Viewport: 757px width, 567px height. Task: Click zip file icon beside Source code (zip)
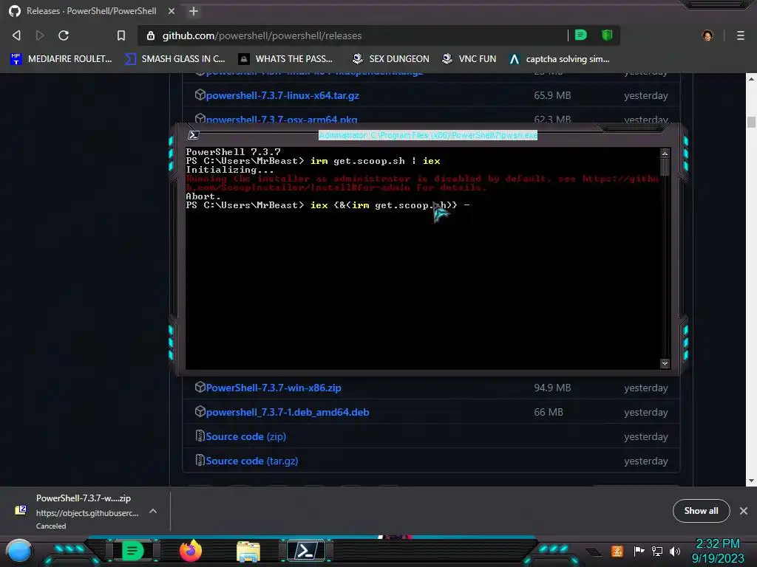pos(200,436)
